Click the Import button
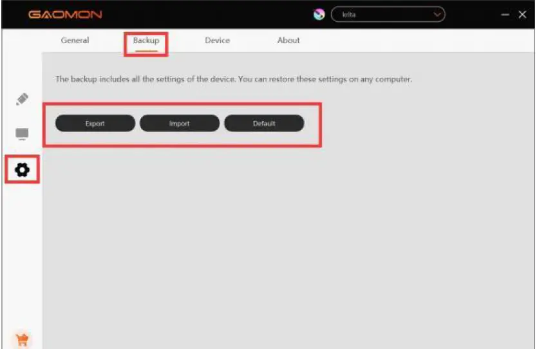 [x=180, y=123]
